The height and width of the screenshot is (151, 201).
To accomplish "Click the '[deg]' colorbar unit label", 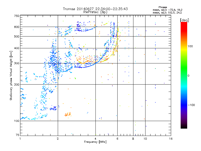I will pos(184,20).
